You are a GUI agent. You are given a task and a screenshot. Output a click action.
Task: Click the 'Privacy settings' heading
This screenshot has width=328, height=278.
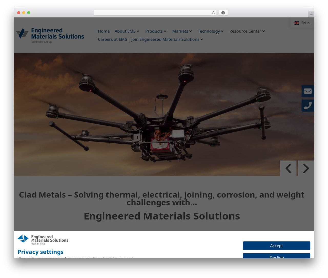(40, 252)
